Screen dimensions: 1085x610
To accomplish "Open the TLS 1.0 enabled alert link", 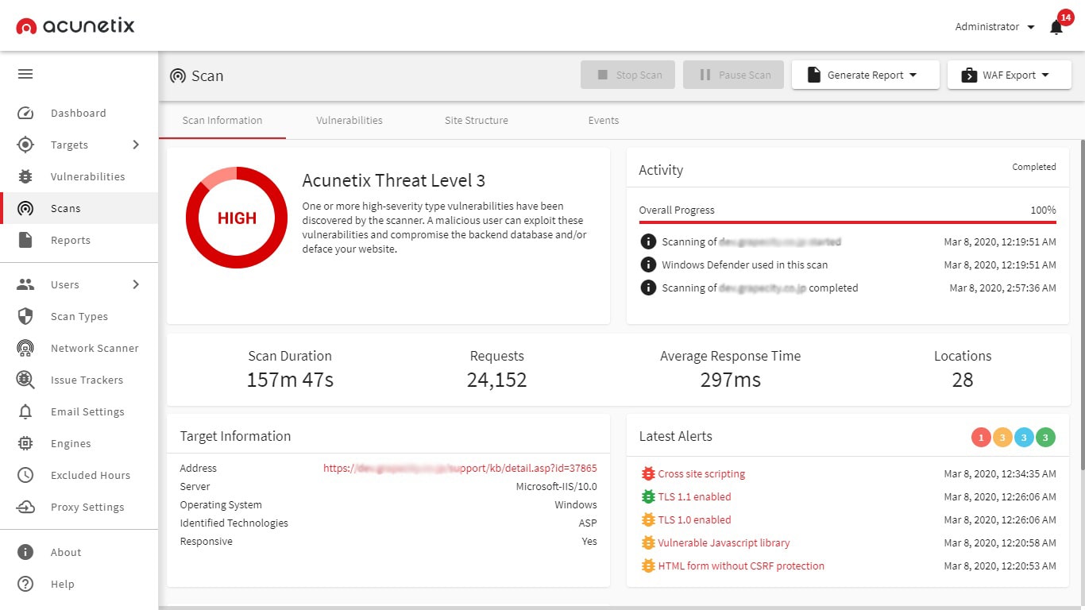I will 694,519.
